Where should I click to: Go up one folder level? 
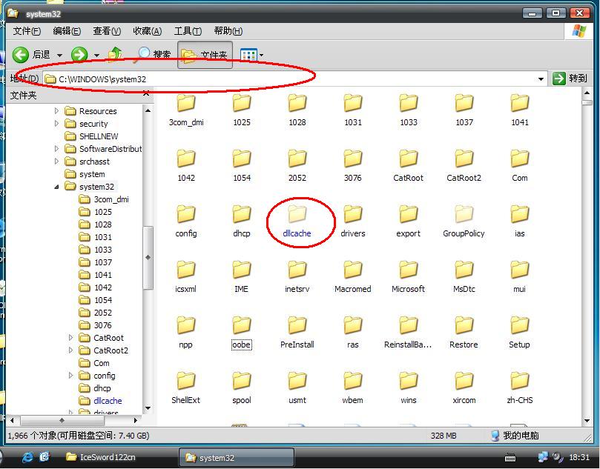coord(115,55)
